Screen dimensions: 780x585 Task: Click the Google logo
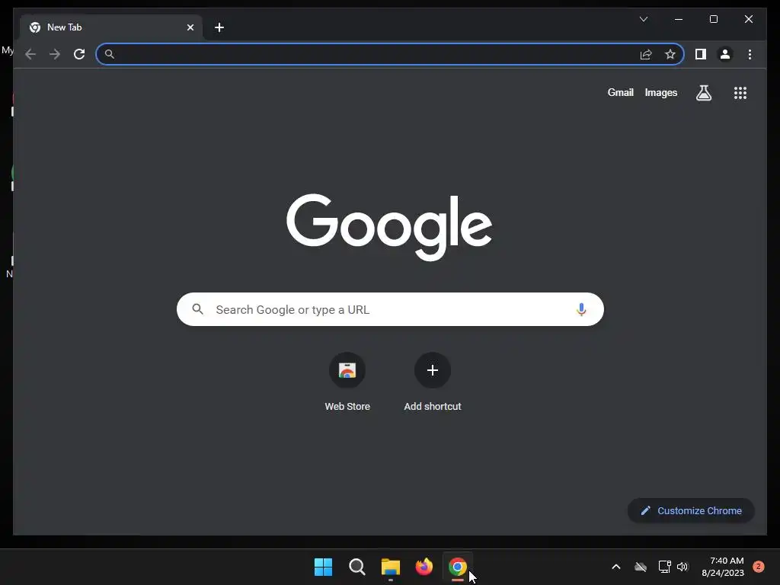pos(389,227)
